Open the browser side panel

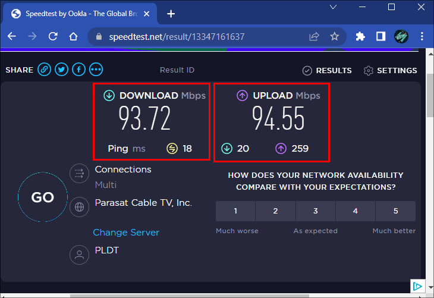click(x=380, y=36)
